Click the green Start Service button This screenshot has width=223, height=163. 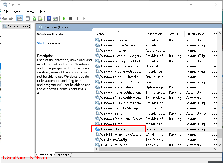(64, 19)
